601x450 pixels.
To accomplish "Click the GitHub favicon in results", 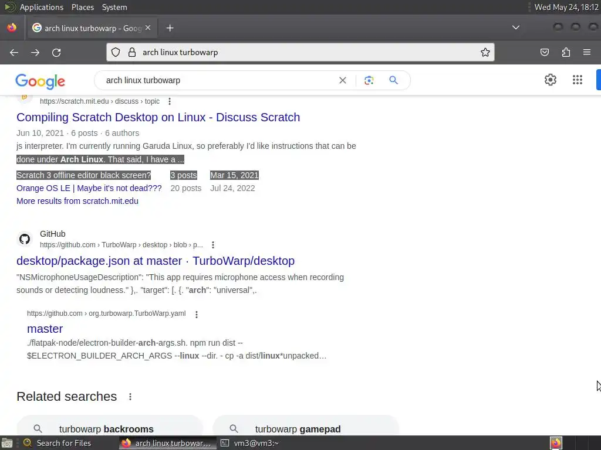I will [x=25, y=239].
